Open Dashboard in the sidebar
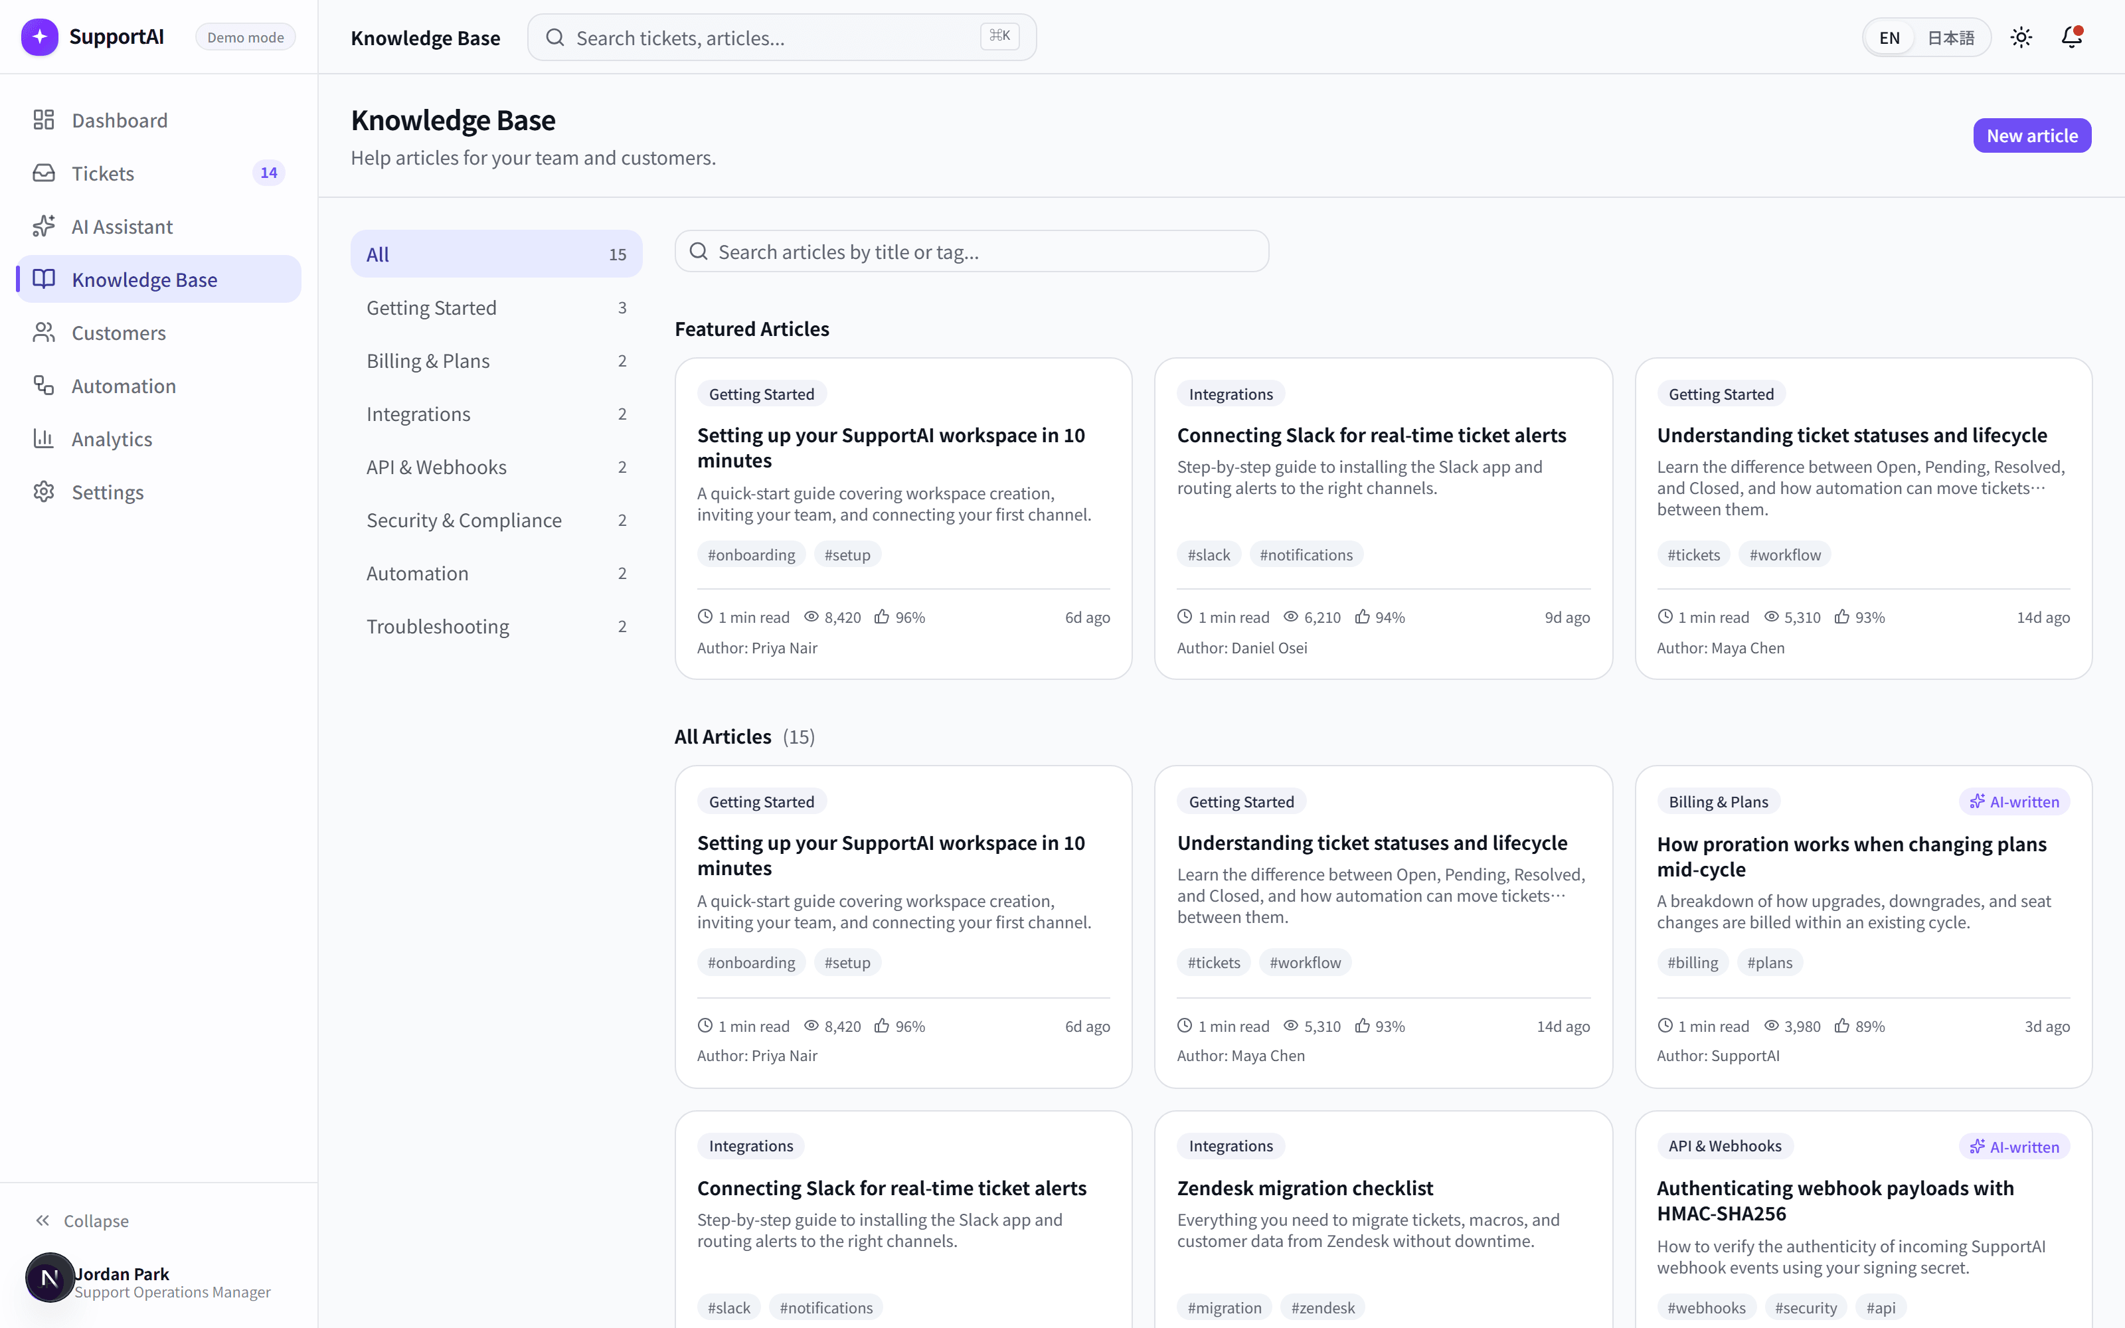 click(x=159, y=120)
